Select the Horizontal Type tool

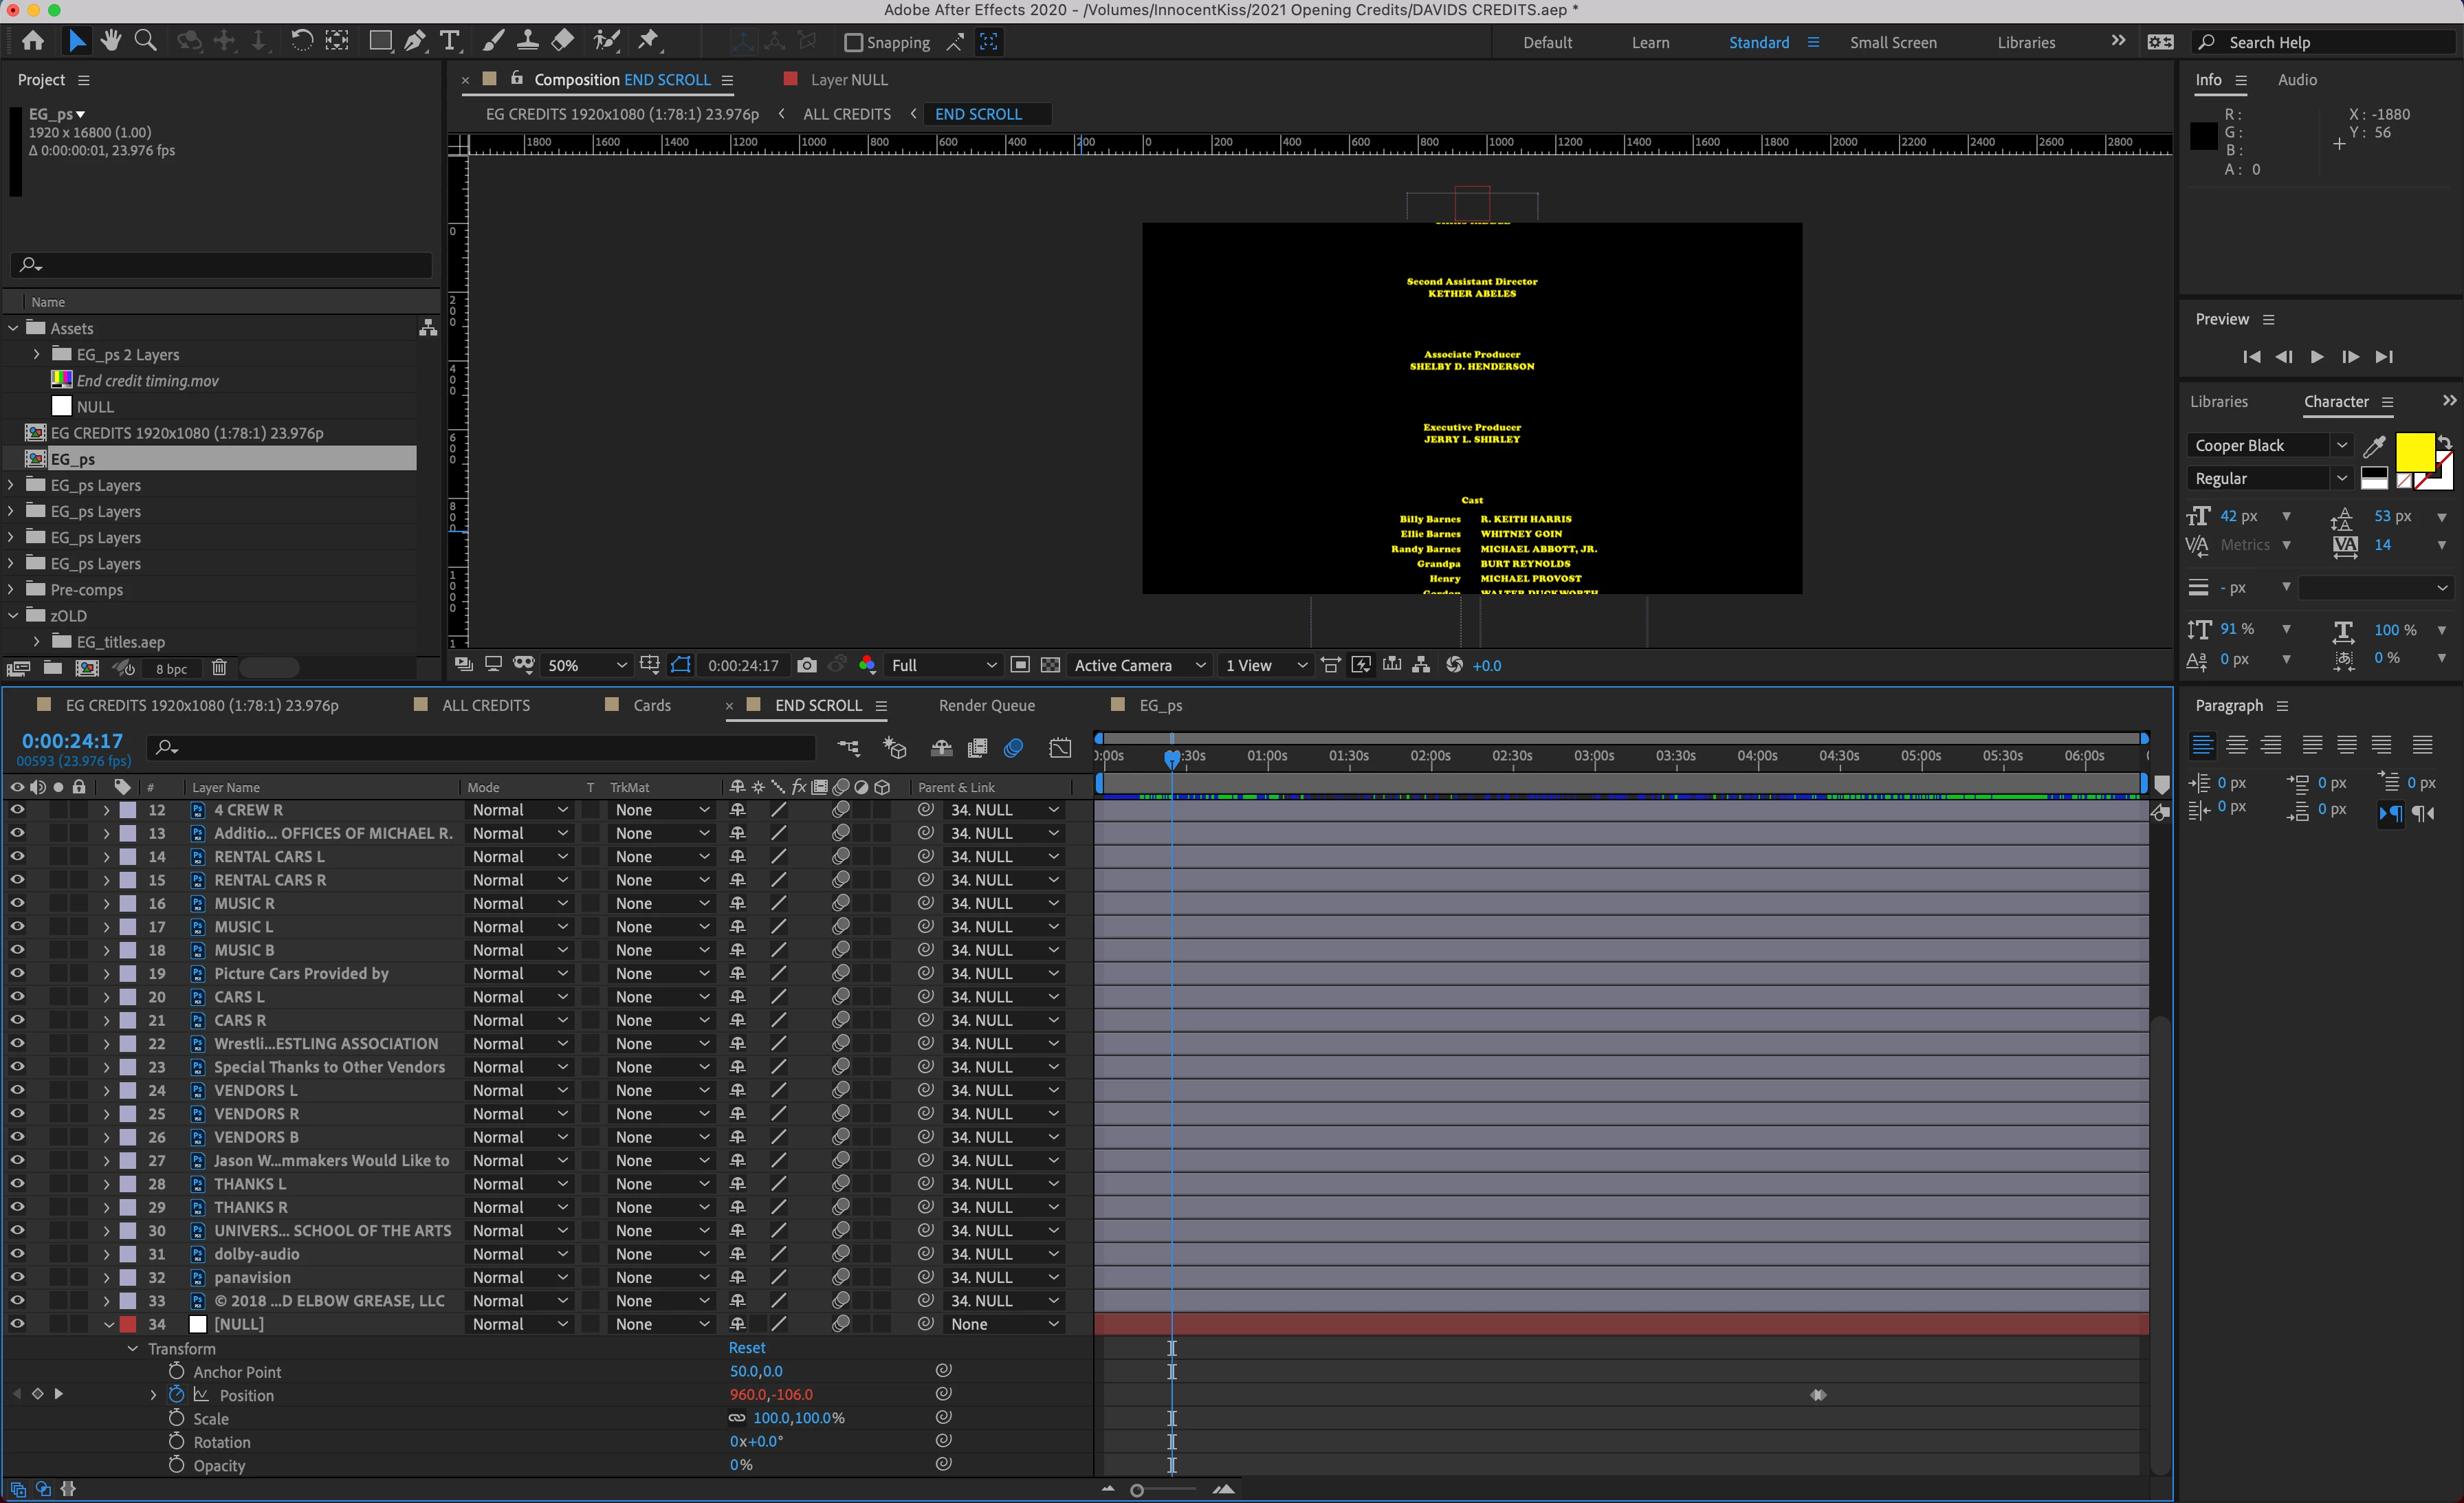coord(450,41)
